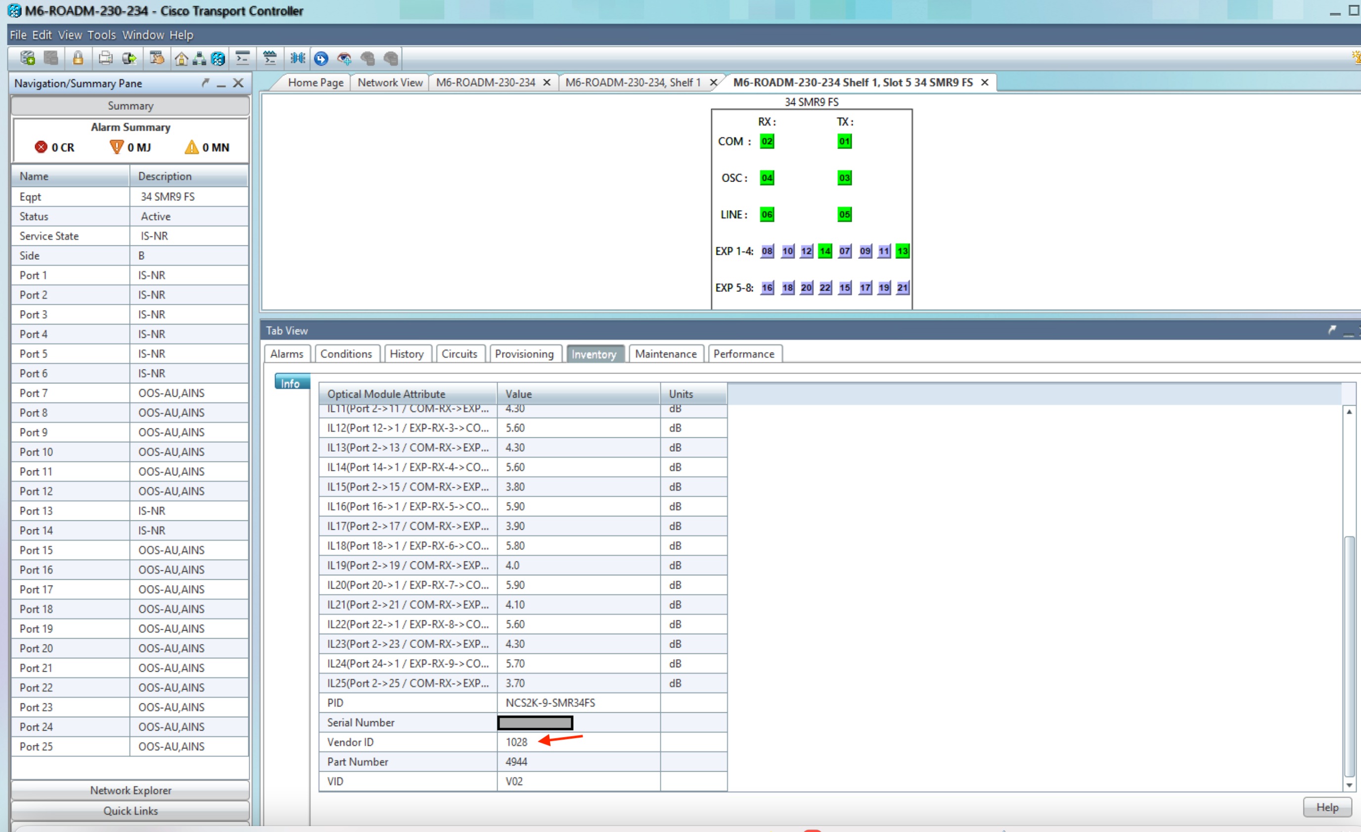Select COM RX port 02
This screenshot has height=832, width=1361.
point(767,141)
